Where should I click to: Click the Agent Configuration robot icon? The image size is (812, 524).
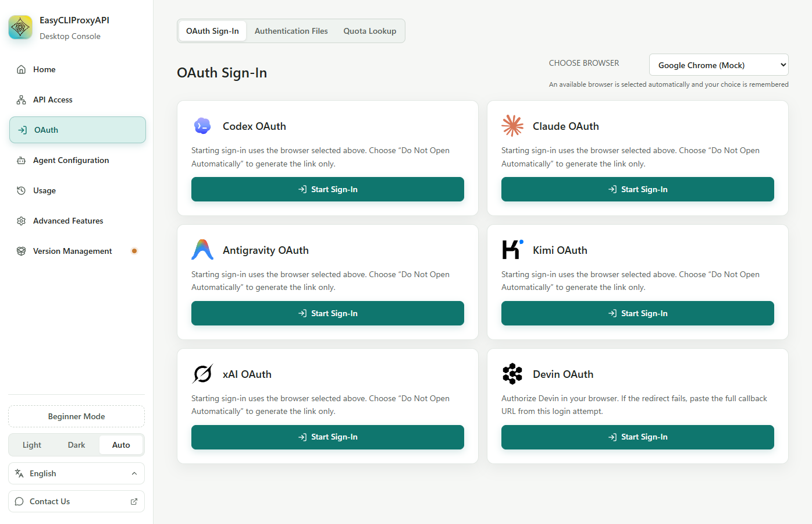[x=22, y=160]
